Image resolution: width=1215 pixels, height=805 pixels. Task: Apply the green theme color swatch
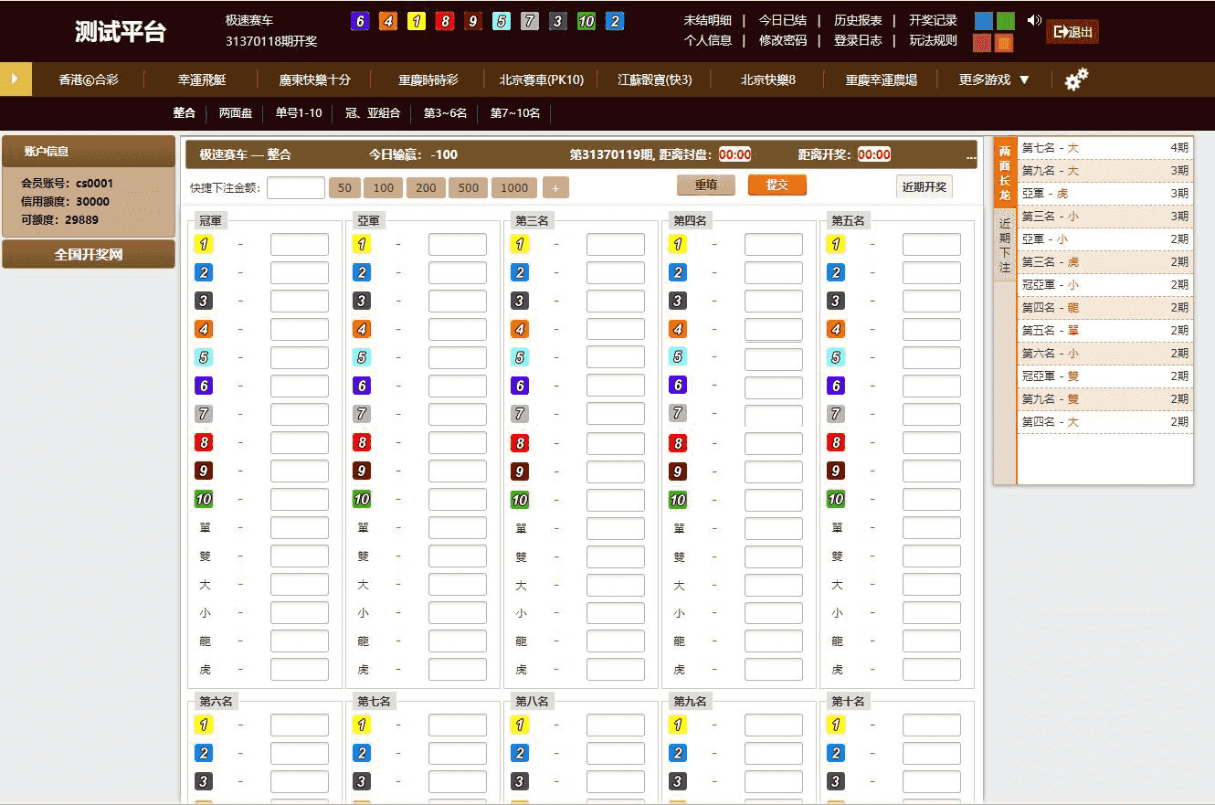1005,21
